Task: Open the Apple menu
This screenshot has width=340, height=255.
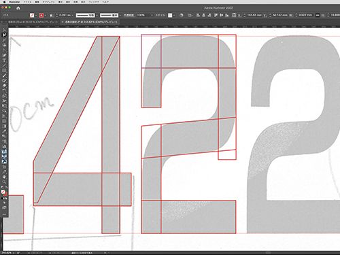Action: [x=4, y=2]
